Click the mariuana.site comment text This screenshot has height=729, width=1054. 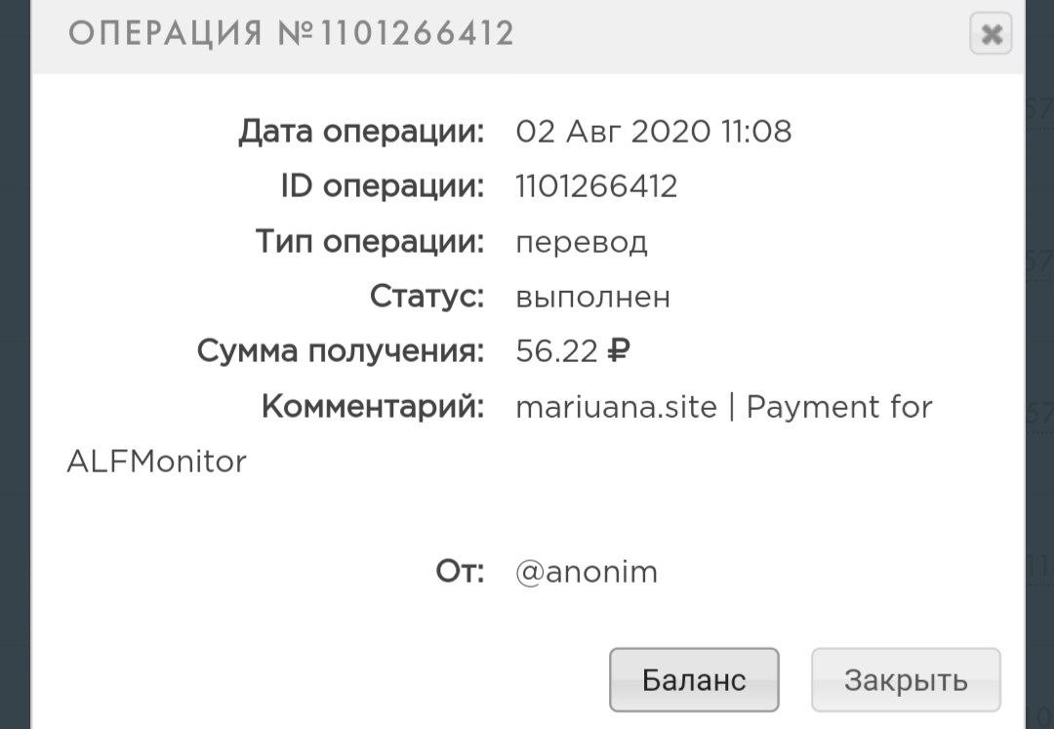tap(616, 406)
